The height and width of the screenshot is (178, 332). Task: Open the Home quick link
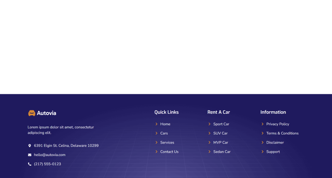(165, 124)
